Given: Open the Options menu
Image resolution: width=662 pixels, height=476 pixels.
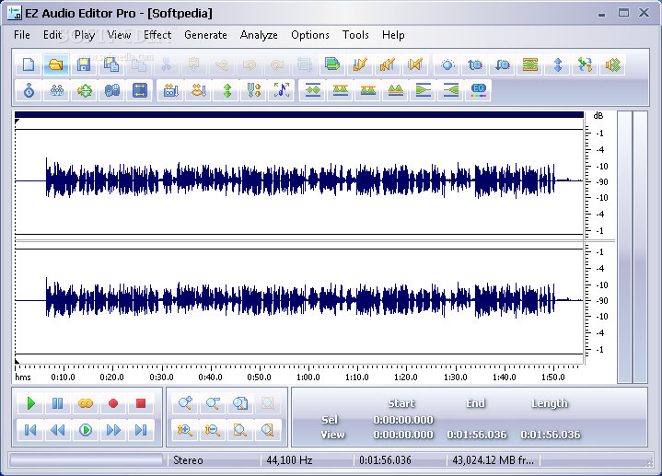Looking at the screenshot, I should [x=310, y=35].
